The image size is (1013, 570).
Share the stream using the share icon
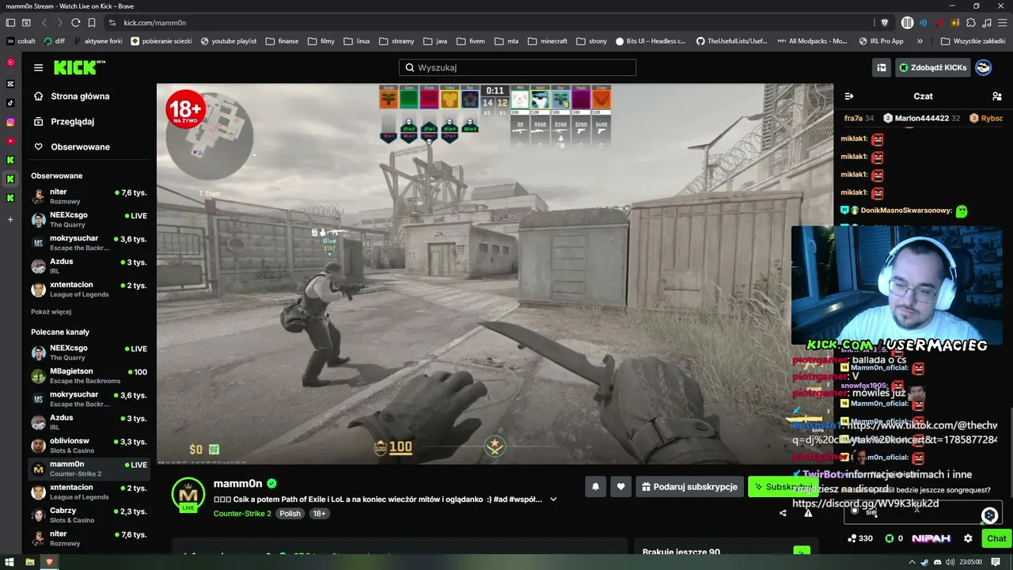(x=783, y=513)
